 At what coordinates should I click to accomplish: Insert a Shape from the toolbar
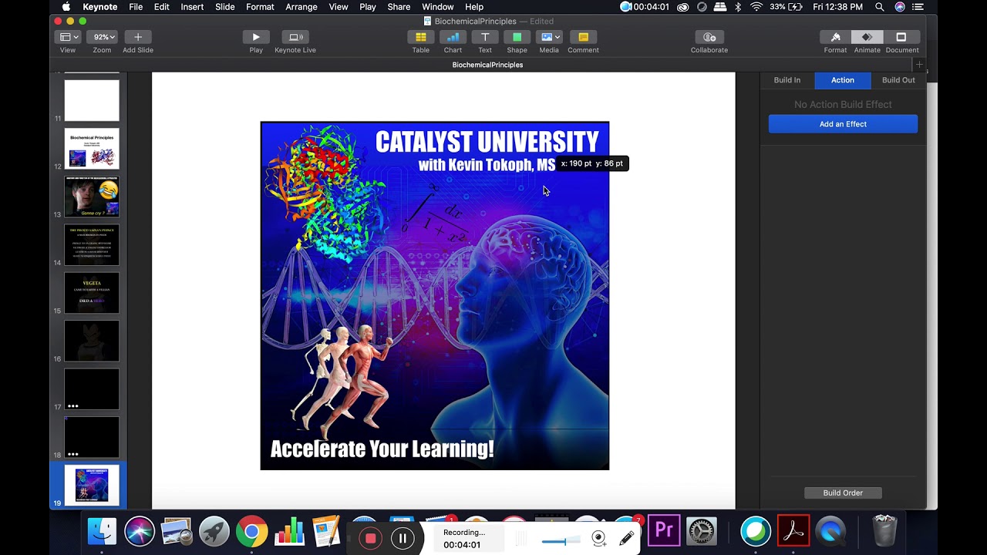pyautogui.click(x=517, y=37)
